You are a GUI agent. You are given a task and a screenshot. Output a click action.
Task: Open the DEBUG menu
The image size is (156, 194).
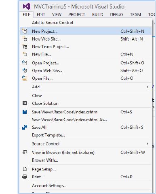tap(116, 15)
